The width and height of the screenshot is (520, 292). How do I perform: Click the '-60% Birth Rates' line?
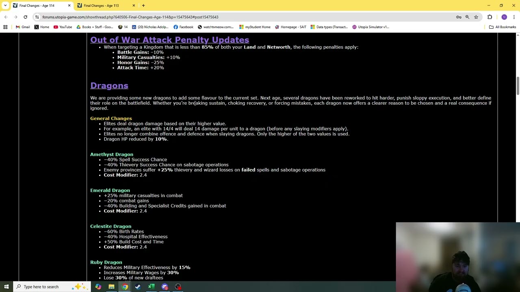pos(123,232)
